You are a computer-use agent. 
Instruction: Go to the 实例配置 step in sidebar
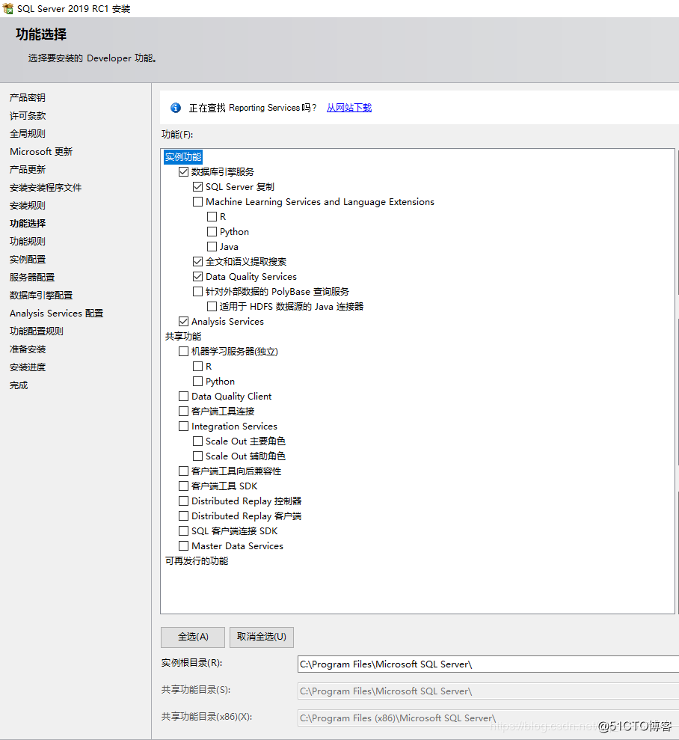tap(28, 260)
